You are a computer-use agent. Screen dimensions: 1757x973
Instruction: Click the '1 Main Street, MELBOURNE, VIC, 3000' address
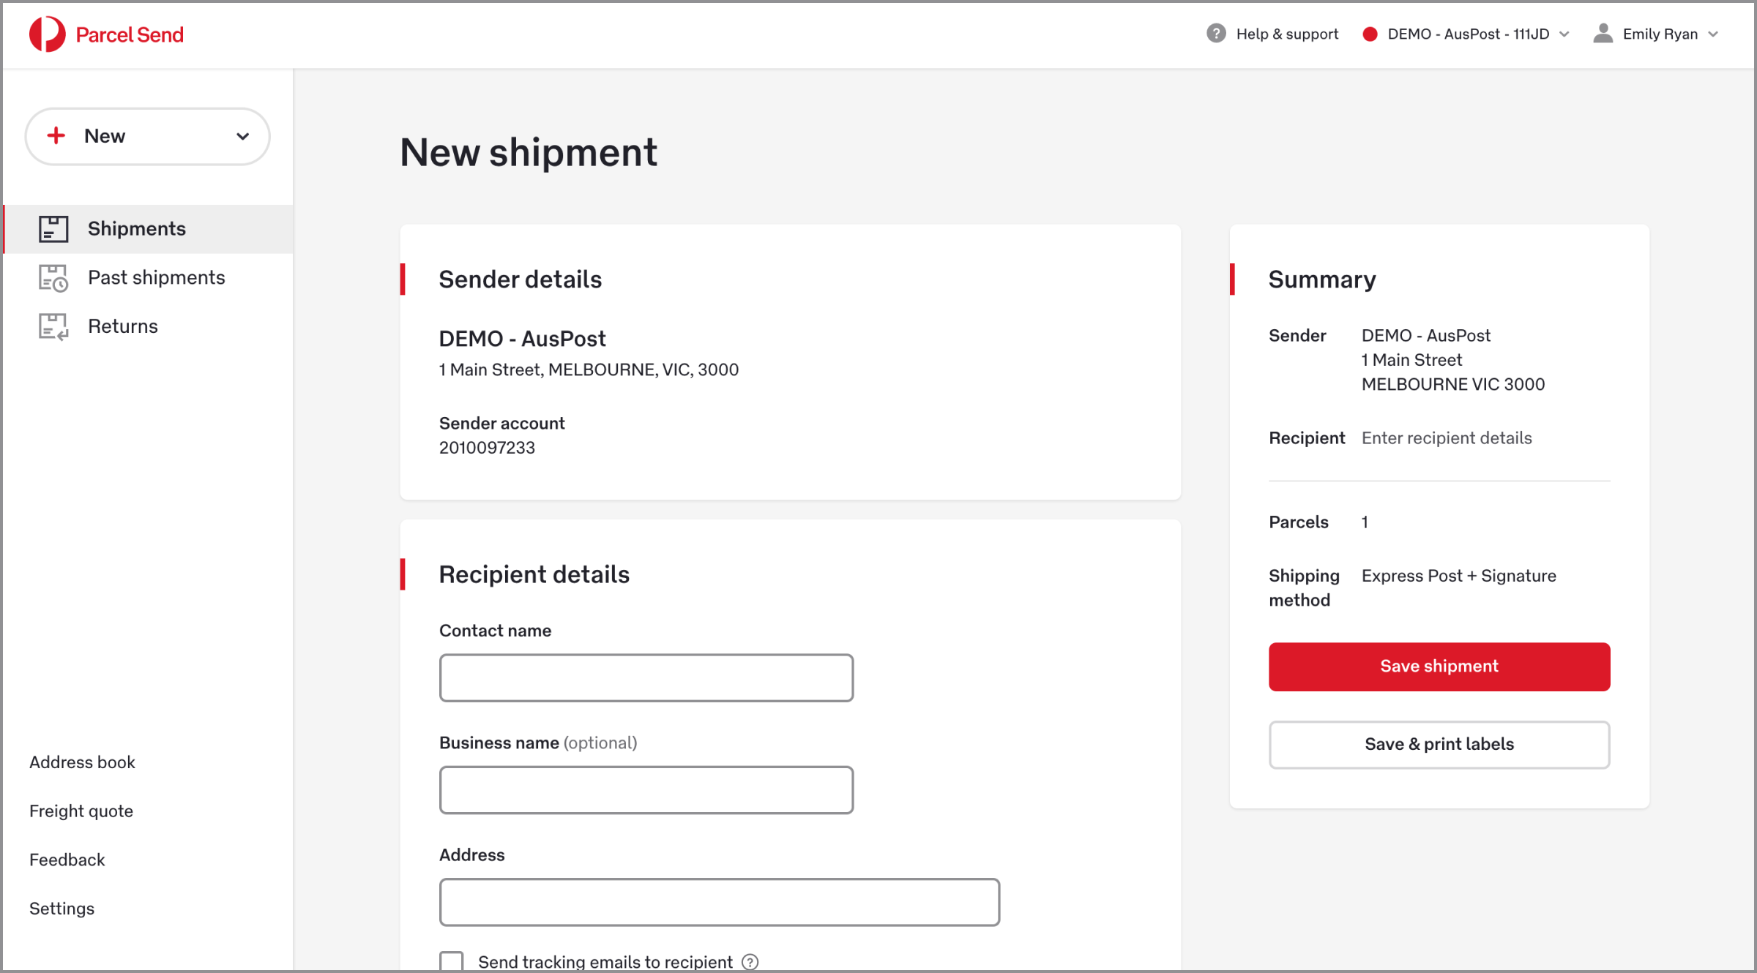[x=589, y=370]
